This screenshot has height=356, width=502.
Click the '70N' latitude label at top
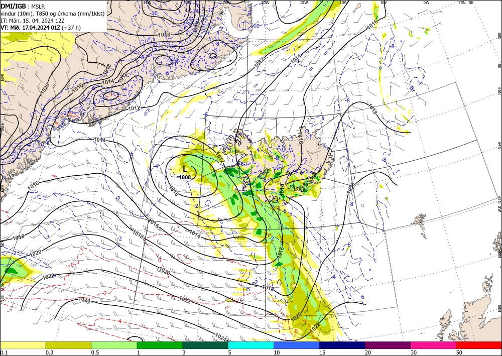pos(462,3)
